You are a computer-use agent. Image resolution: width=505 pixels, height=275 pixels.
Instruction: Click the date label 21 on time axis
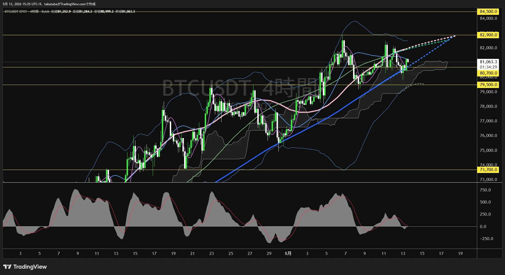tap(192, 254)
